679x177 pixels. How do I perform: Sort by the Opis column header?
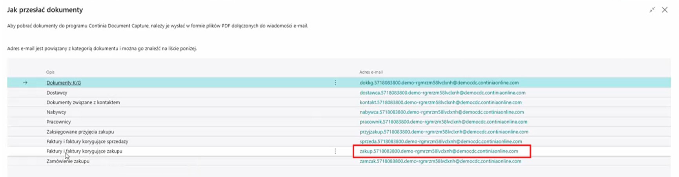pos(50,72)
